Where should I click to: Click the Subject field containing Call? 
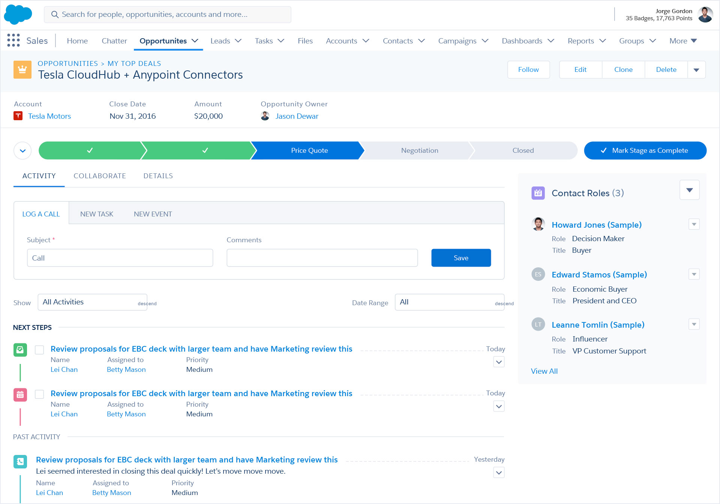coord(120,258)
